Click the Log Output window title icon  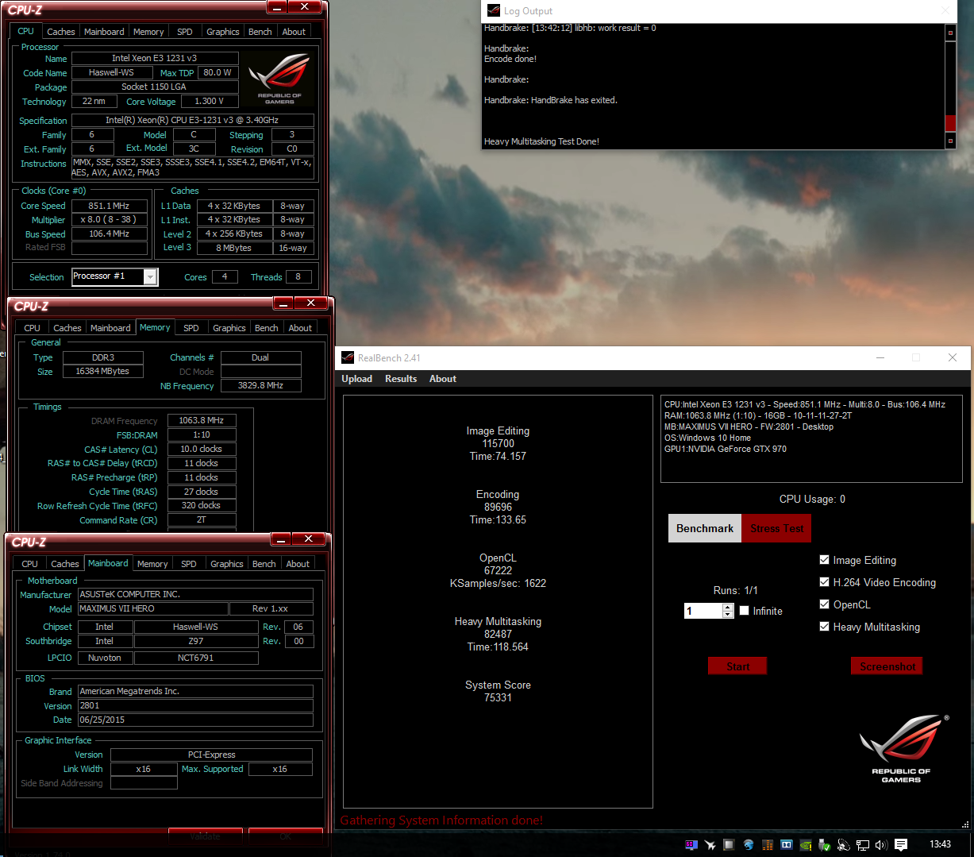493,11
